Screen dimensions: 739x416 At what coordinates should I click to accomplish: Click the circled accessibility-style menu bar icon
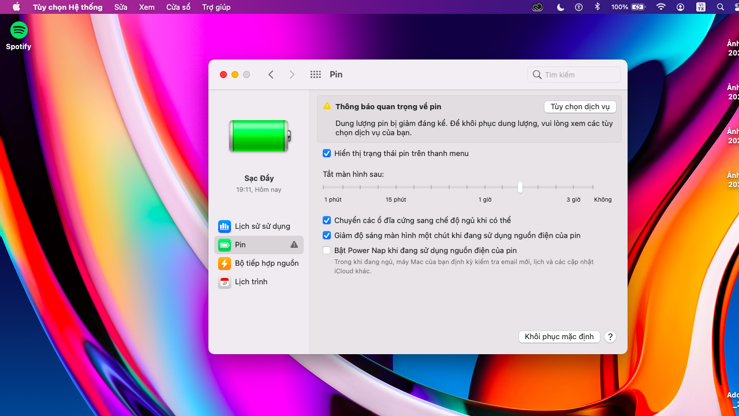point(579,7)
